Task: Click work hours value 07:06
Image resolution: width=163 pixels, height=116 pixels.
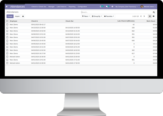Action: coord(155,53)
